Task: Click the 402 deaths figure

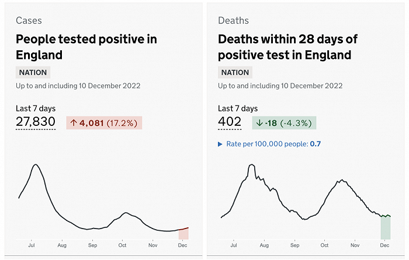Action: (x=230, y=122)
